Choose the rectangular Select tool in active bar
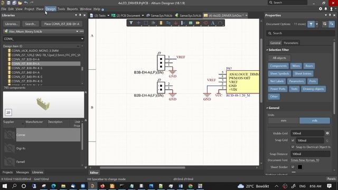 pos(146,23)
